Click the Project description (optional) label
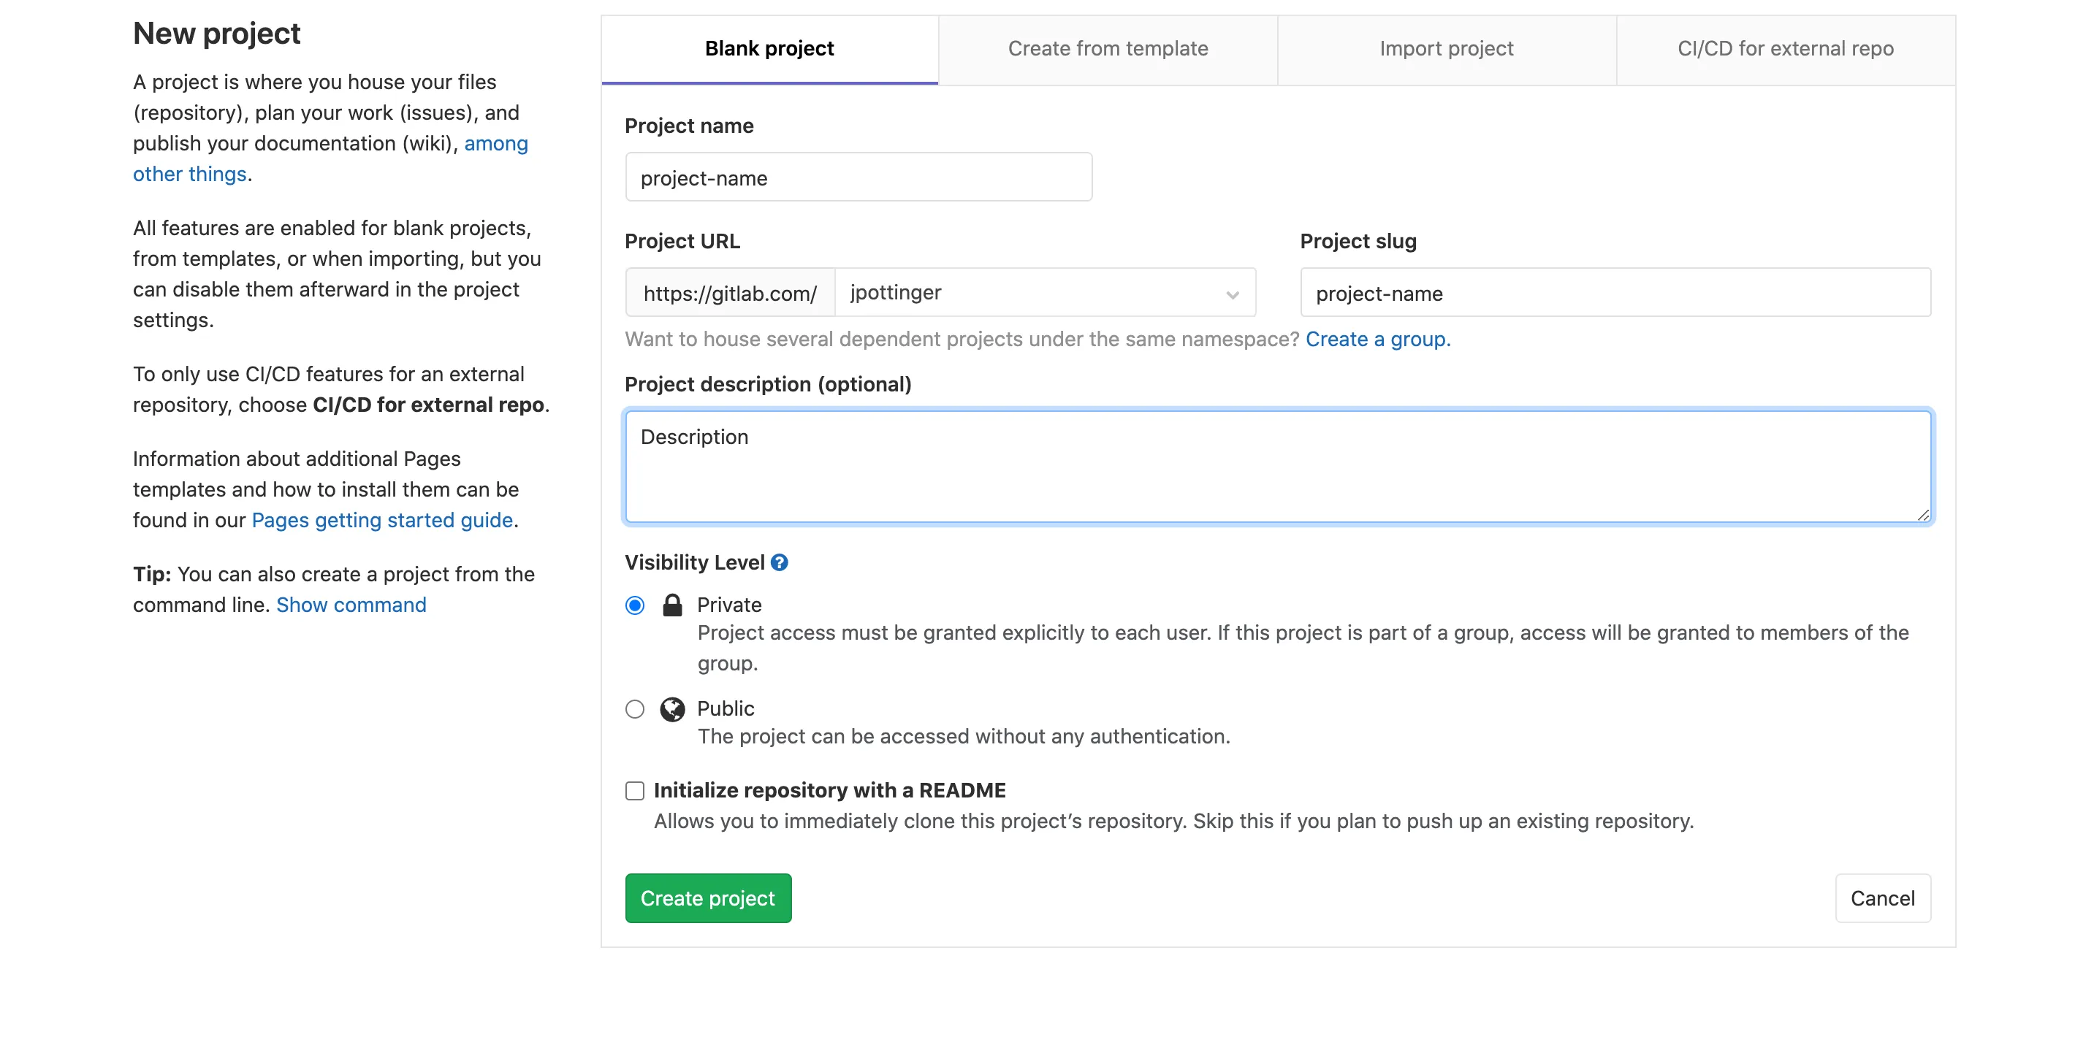Viewport: 2094px width, 1056px height. (x=767, y=384)
